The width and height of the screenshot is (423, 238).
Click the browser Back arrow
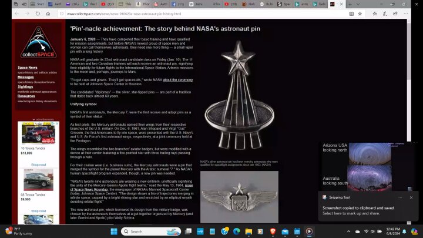click(16, 14)
